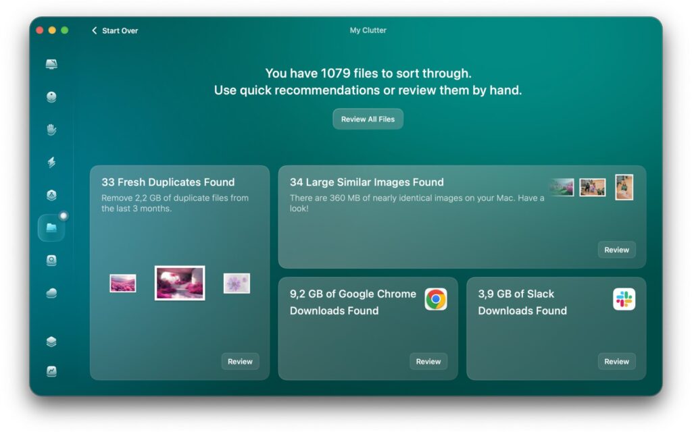This screenshot has width=692, height=432.
Task: Maximize the window with the green button
Action: point(64,30)
